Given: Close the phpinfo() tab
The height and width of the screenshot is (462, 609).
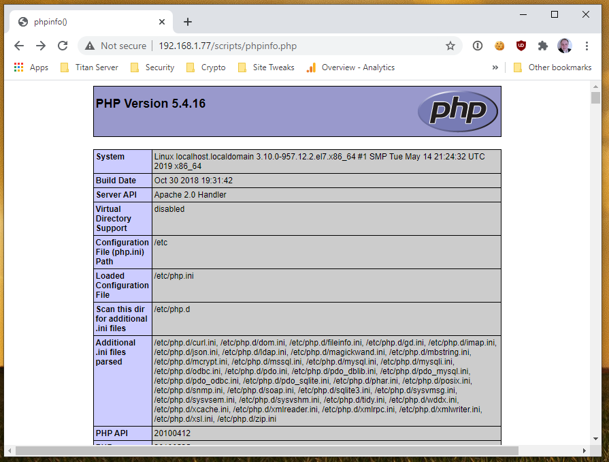Looking at the screenshot, I should 162,22.
